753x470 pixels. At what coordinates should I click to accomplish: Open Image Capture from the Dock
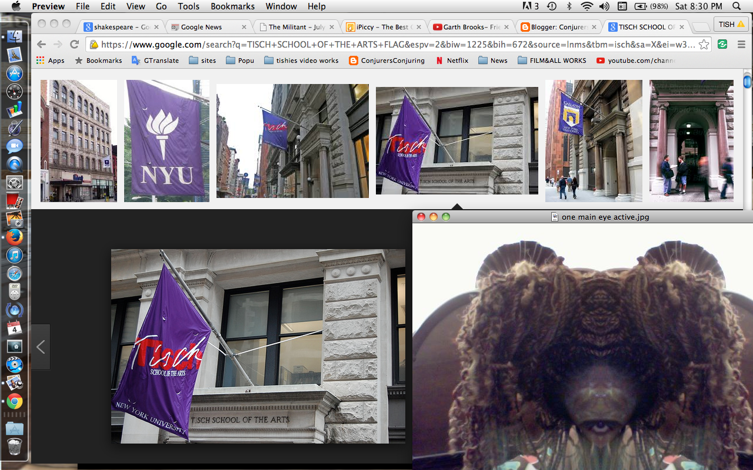(14, 219)
